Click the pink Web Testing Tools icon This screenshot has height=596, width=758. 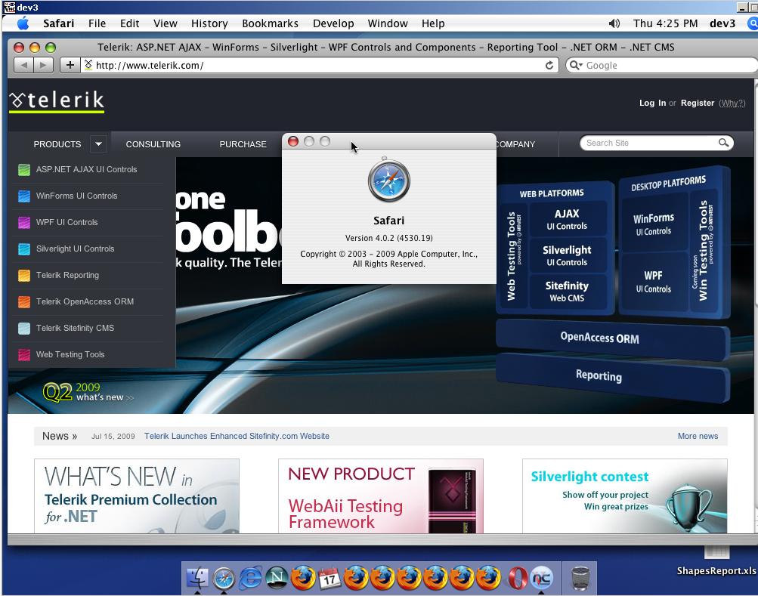click(24, 355)
